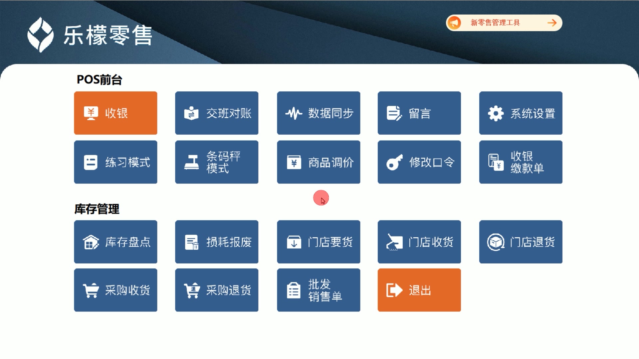Image resolution: width=639 pixels, height=359 pixels.
Task: Click the 商品调价 yen price icon
Action: (294, 162)
